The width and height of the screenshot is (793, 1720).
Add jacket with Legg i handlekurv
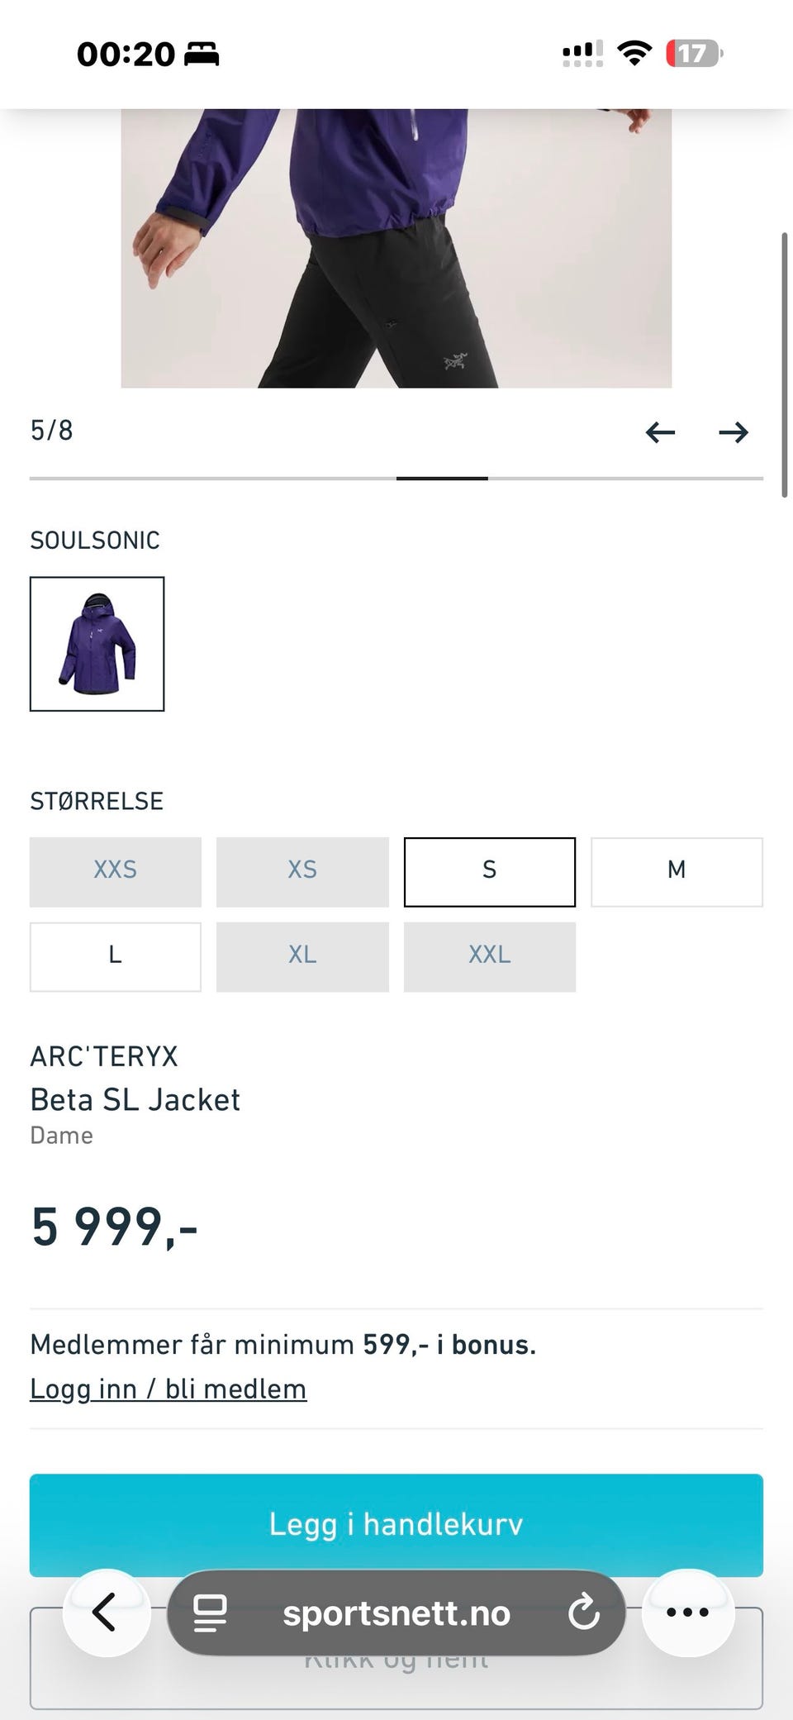pos(396,1525)
